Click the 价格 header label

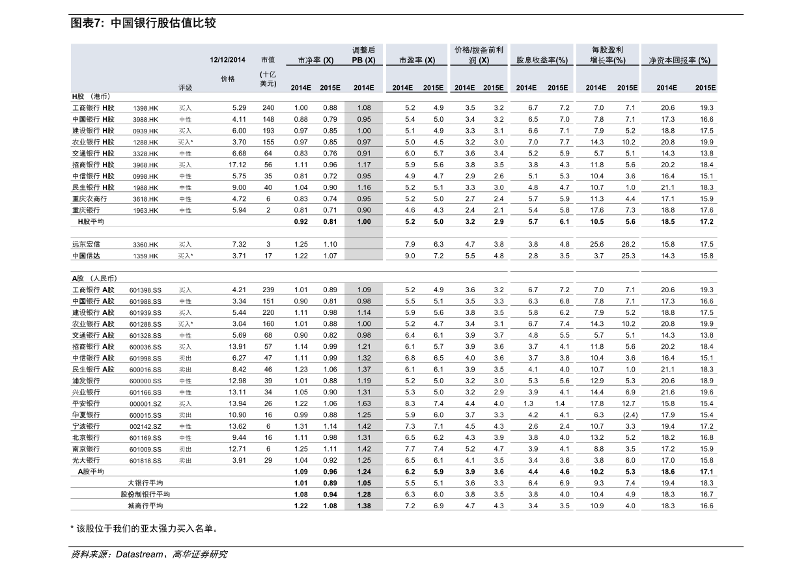coord(227,79)
